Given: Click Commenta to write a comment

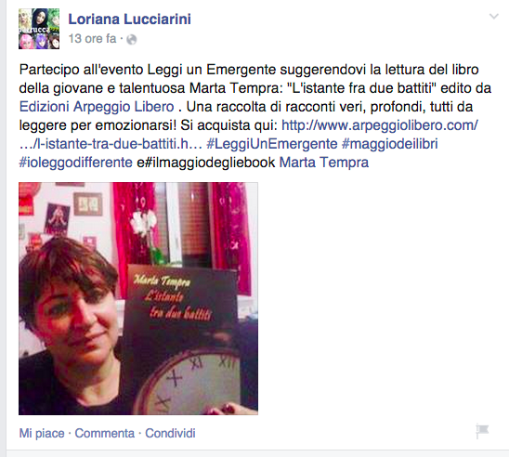Looking at the screenshot, I should pyautogui.click(x=105, y=433).
